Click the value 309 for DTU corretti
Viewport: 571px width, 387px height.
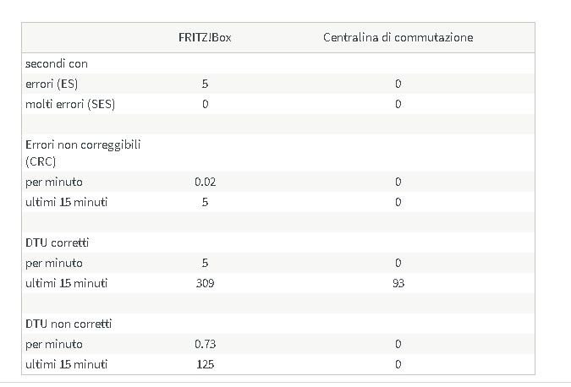205,283
